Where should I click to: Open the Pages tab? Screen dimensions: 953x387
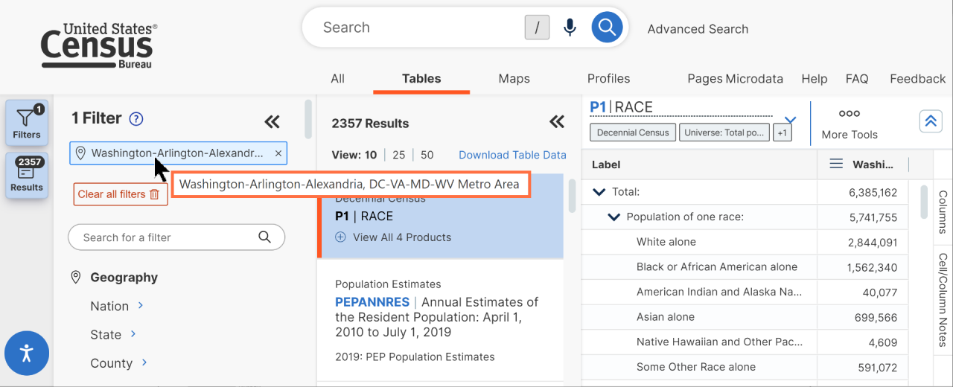click(704, 78)
